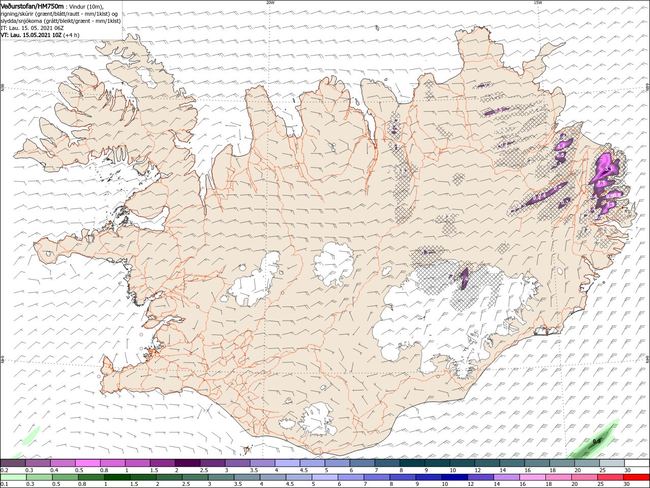Click the 15W longitude label
The width and height of the screenshot is (650, 488).
(x=538, y=3)
